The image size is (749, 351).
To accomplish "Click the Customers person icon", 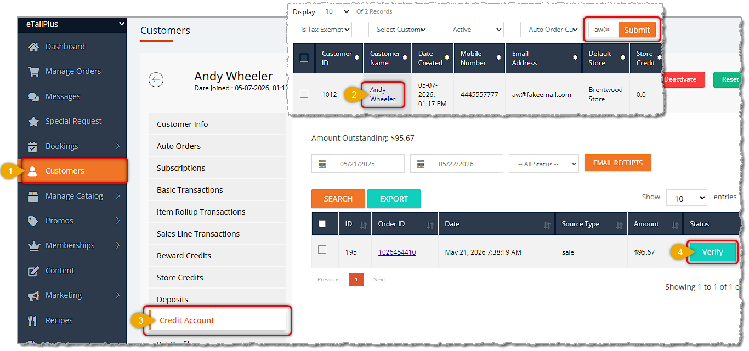I will [x=32, y=171].
